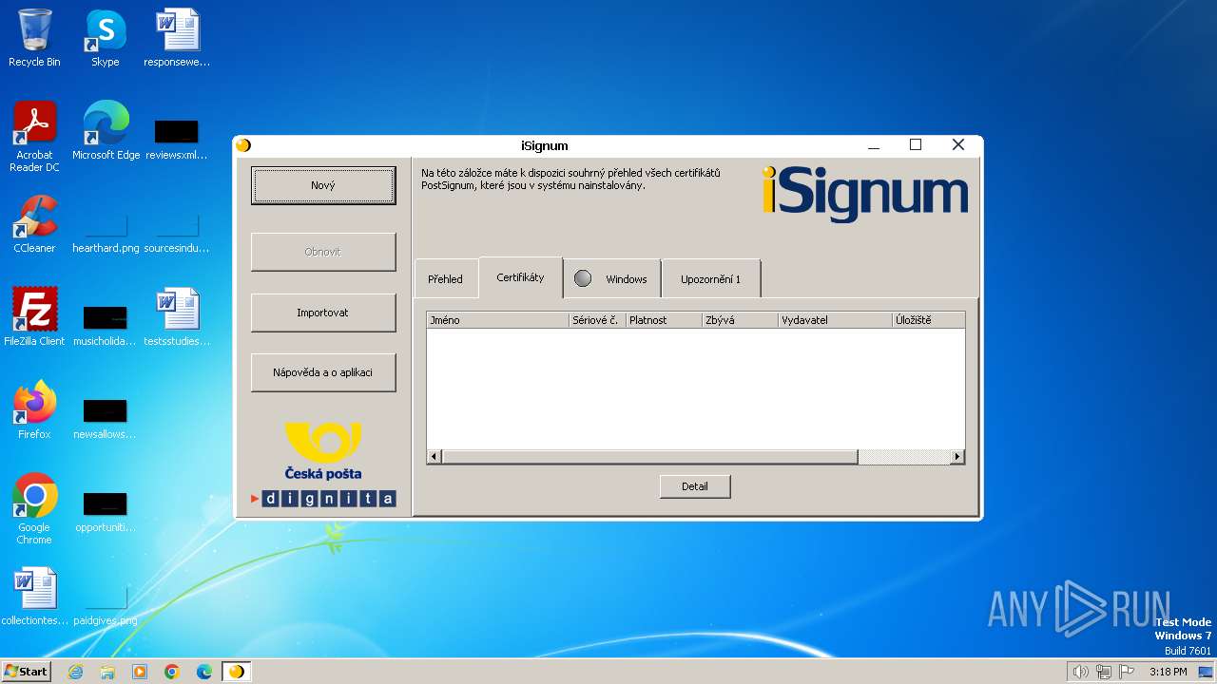Screen dimensions: 1217x684
Task: Click the Česká pošta logo
Action: [323, 451]
